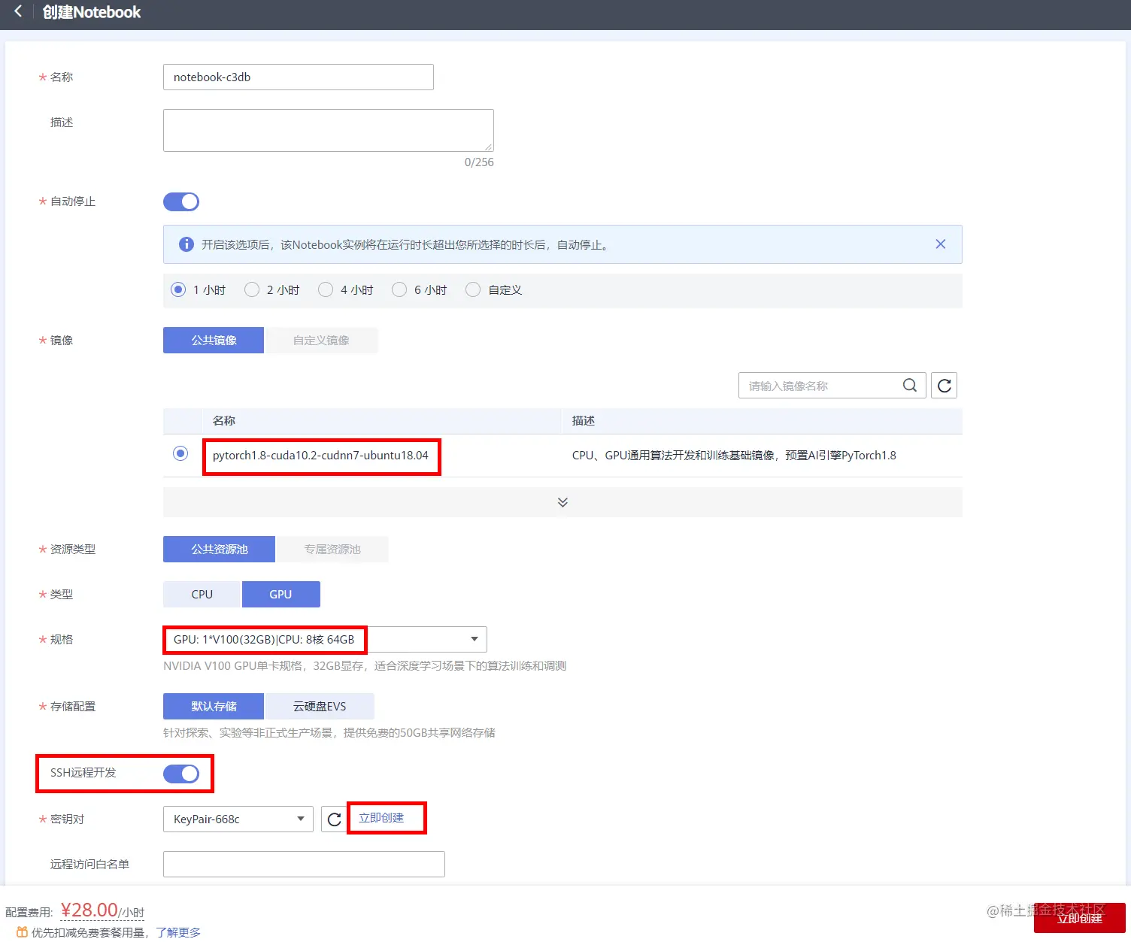Viewport: 1131px width, 942px height.
Task: Click the red 立即创建 button
Action: click(x=1080, y=918)
